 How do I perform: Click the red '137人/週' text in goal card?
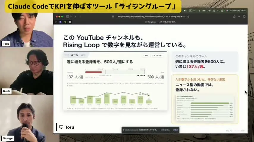point(195,67)
